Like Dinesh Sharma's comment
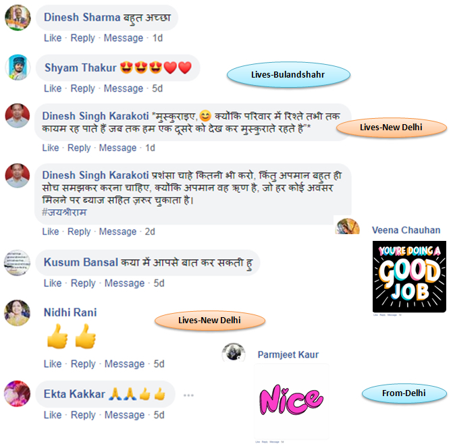 (53, 38)
